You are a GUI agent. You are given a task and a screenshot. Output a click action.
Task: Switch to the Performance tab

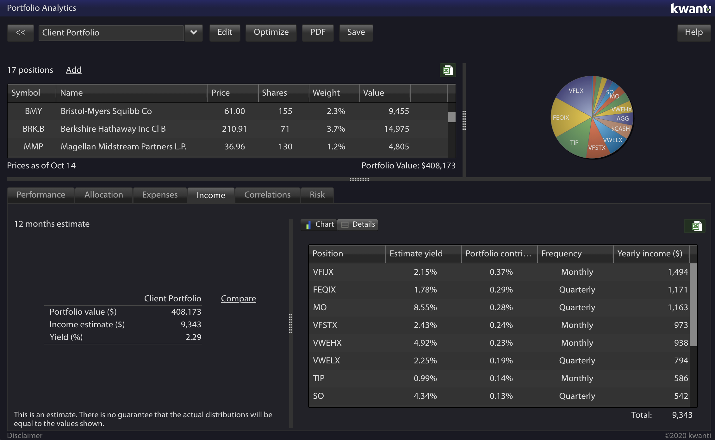point(41,195)
